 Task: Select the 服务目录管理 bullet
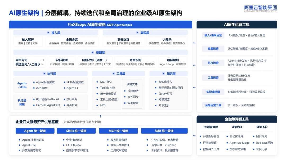point(117,140)
